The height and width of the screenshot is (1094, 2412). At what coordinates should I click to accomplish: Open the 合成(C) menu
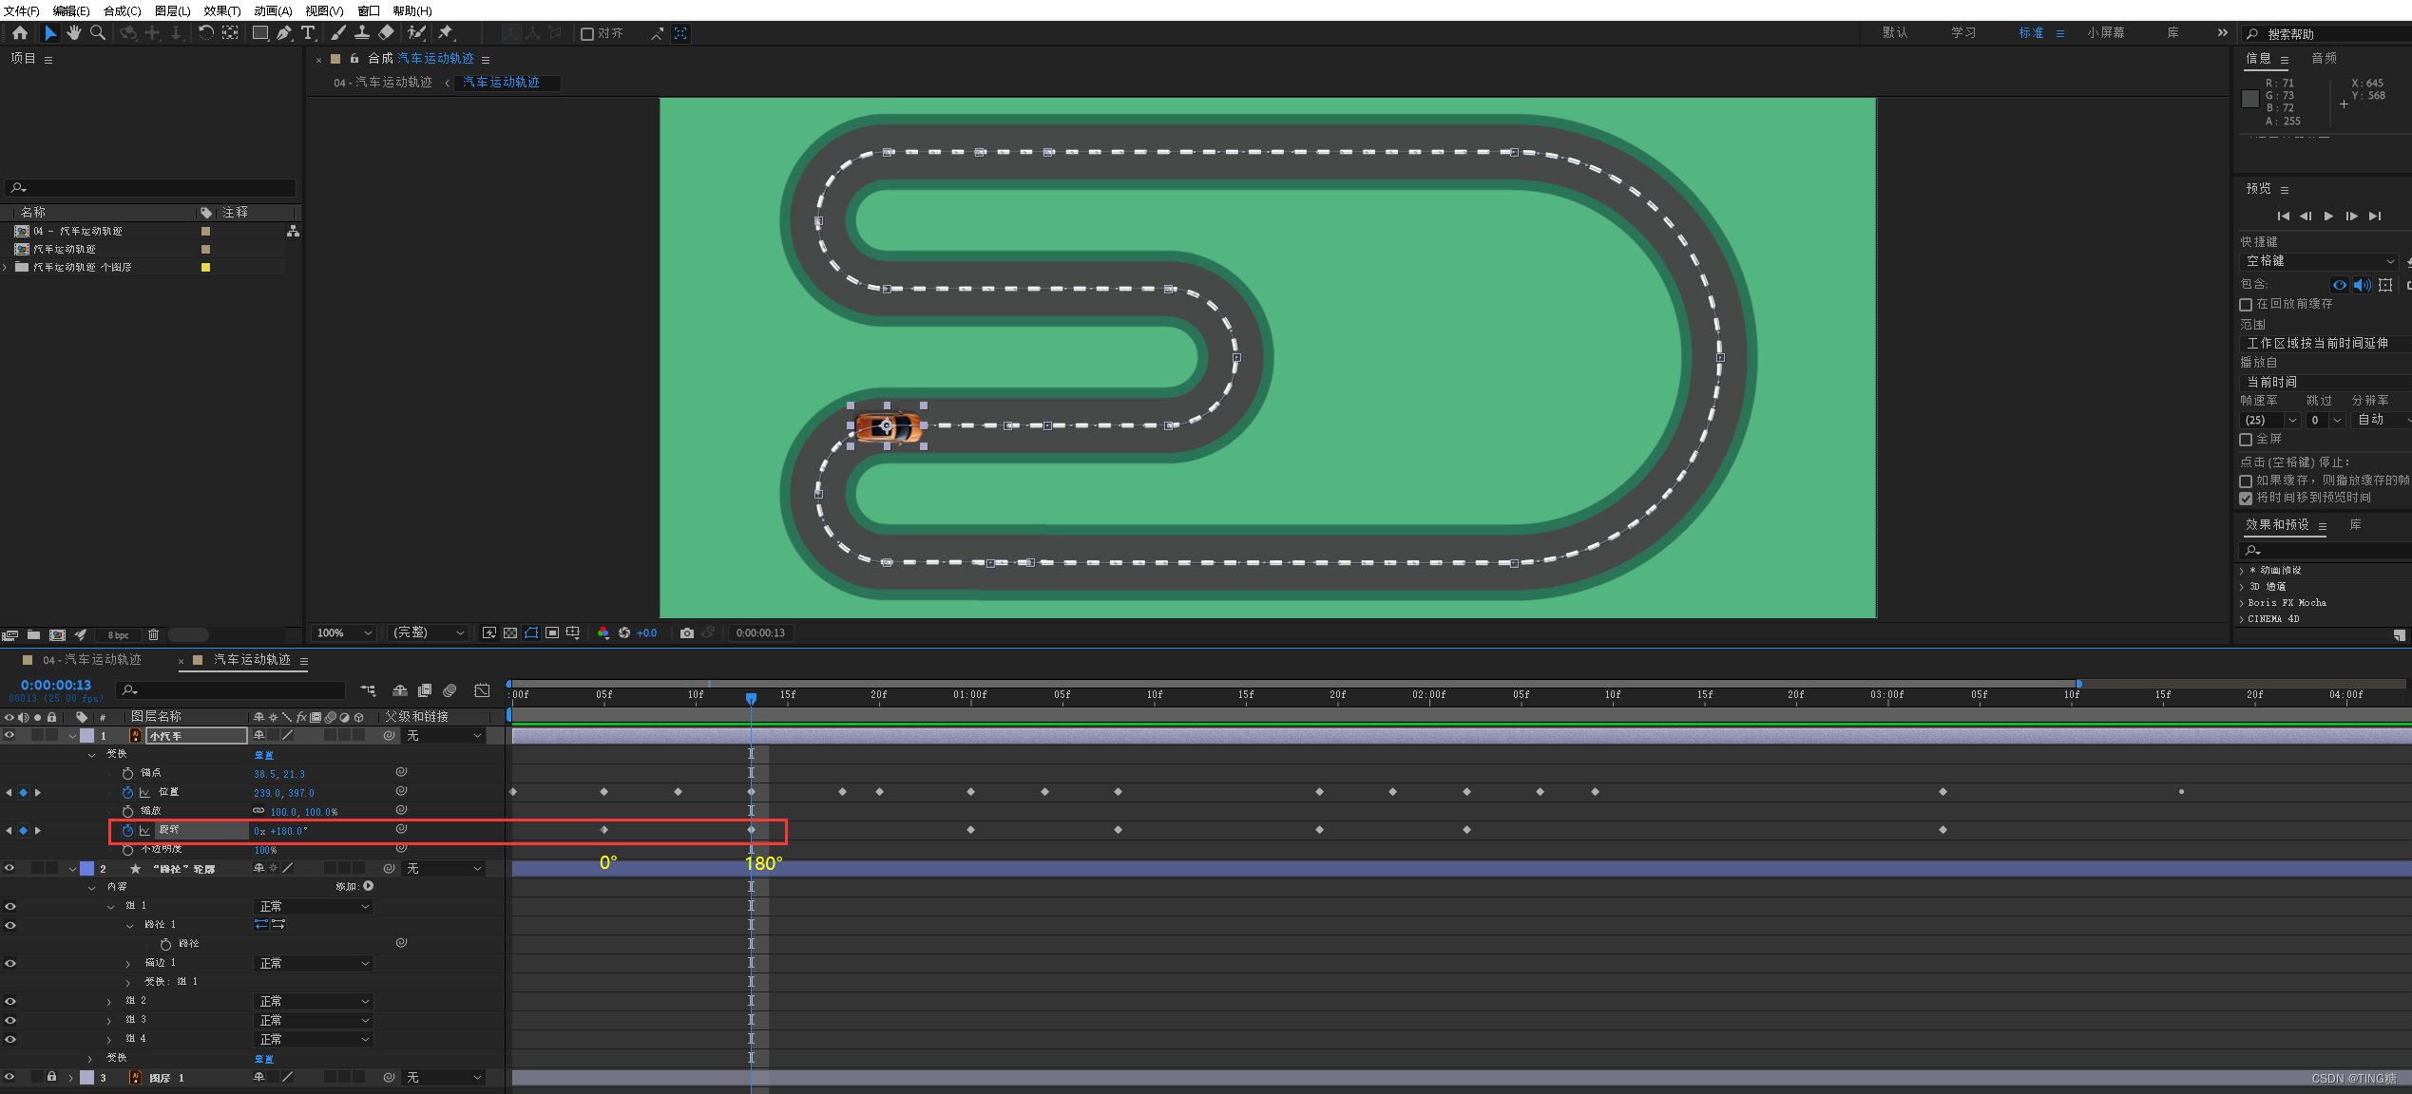pyautogui.click(x=122, y=10)
